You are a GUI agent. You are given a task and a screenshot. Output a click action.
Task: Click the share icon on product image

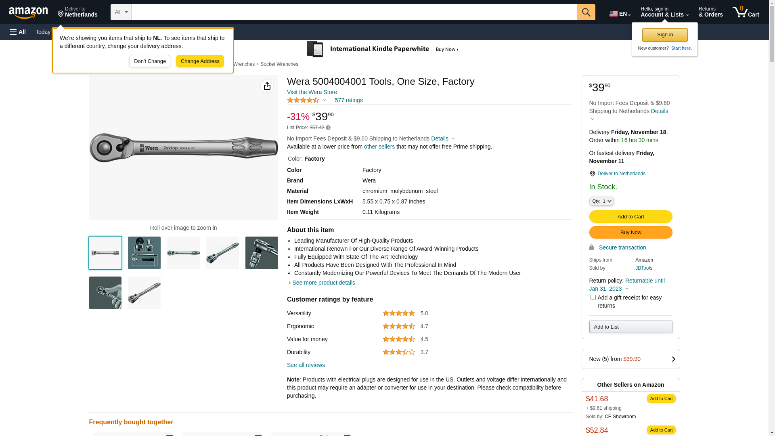point(267,86)
